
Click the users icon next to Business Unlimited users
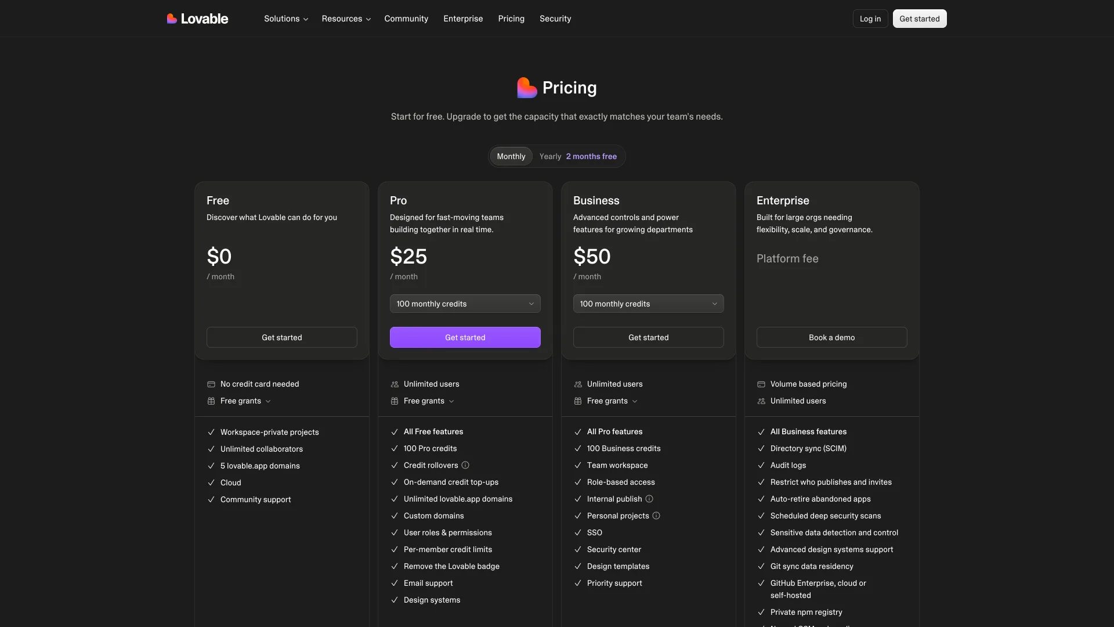tap(578, 384)
